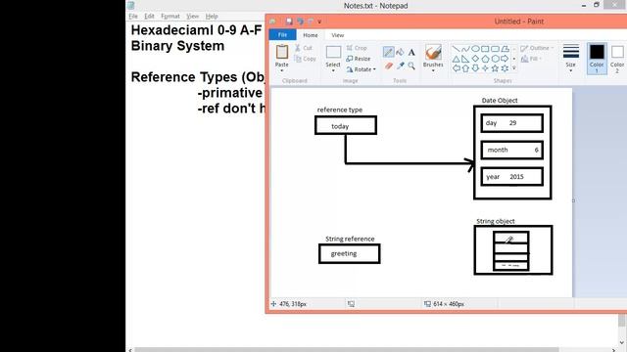Click the Copy button
The height and width of the screenshot is (352, 627).
click(x=305, y=59)
